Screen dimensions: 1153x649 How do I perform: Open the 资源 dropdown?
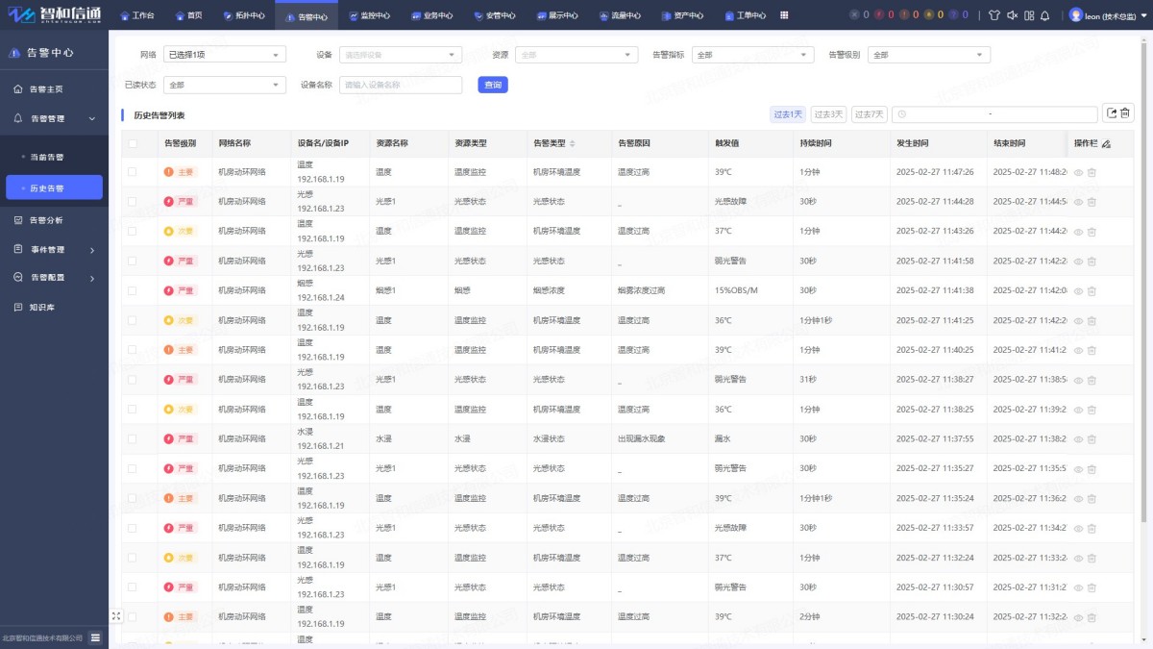(576, 55)
